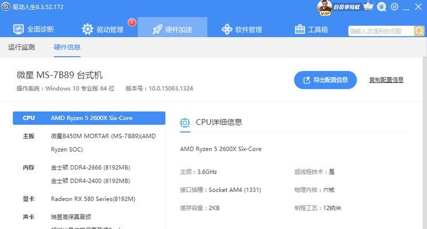Open settings gear in title bar
This screenshot has width=427, height=229.
pos(394,6)
